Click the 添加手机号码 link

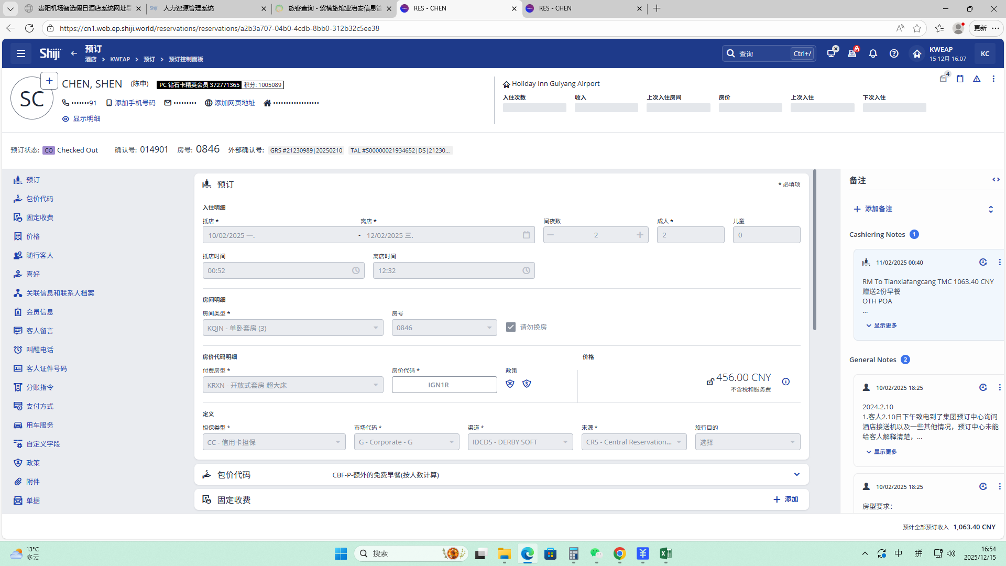135,103
